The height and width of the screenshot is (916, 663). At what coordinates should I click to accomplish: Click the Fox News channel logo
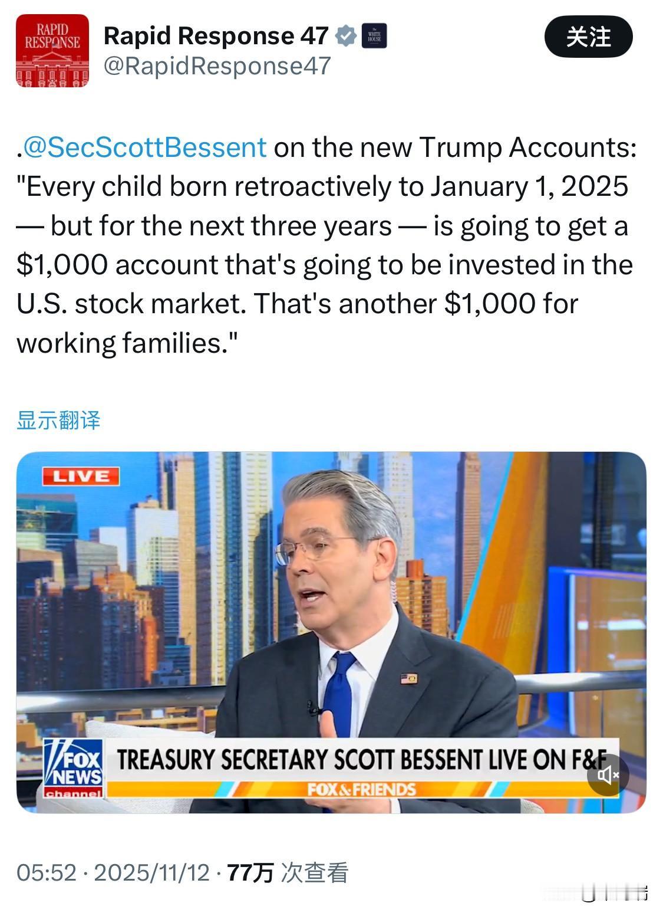coord(74,767)
